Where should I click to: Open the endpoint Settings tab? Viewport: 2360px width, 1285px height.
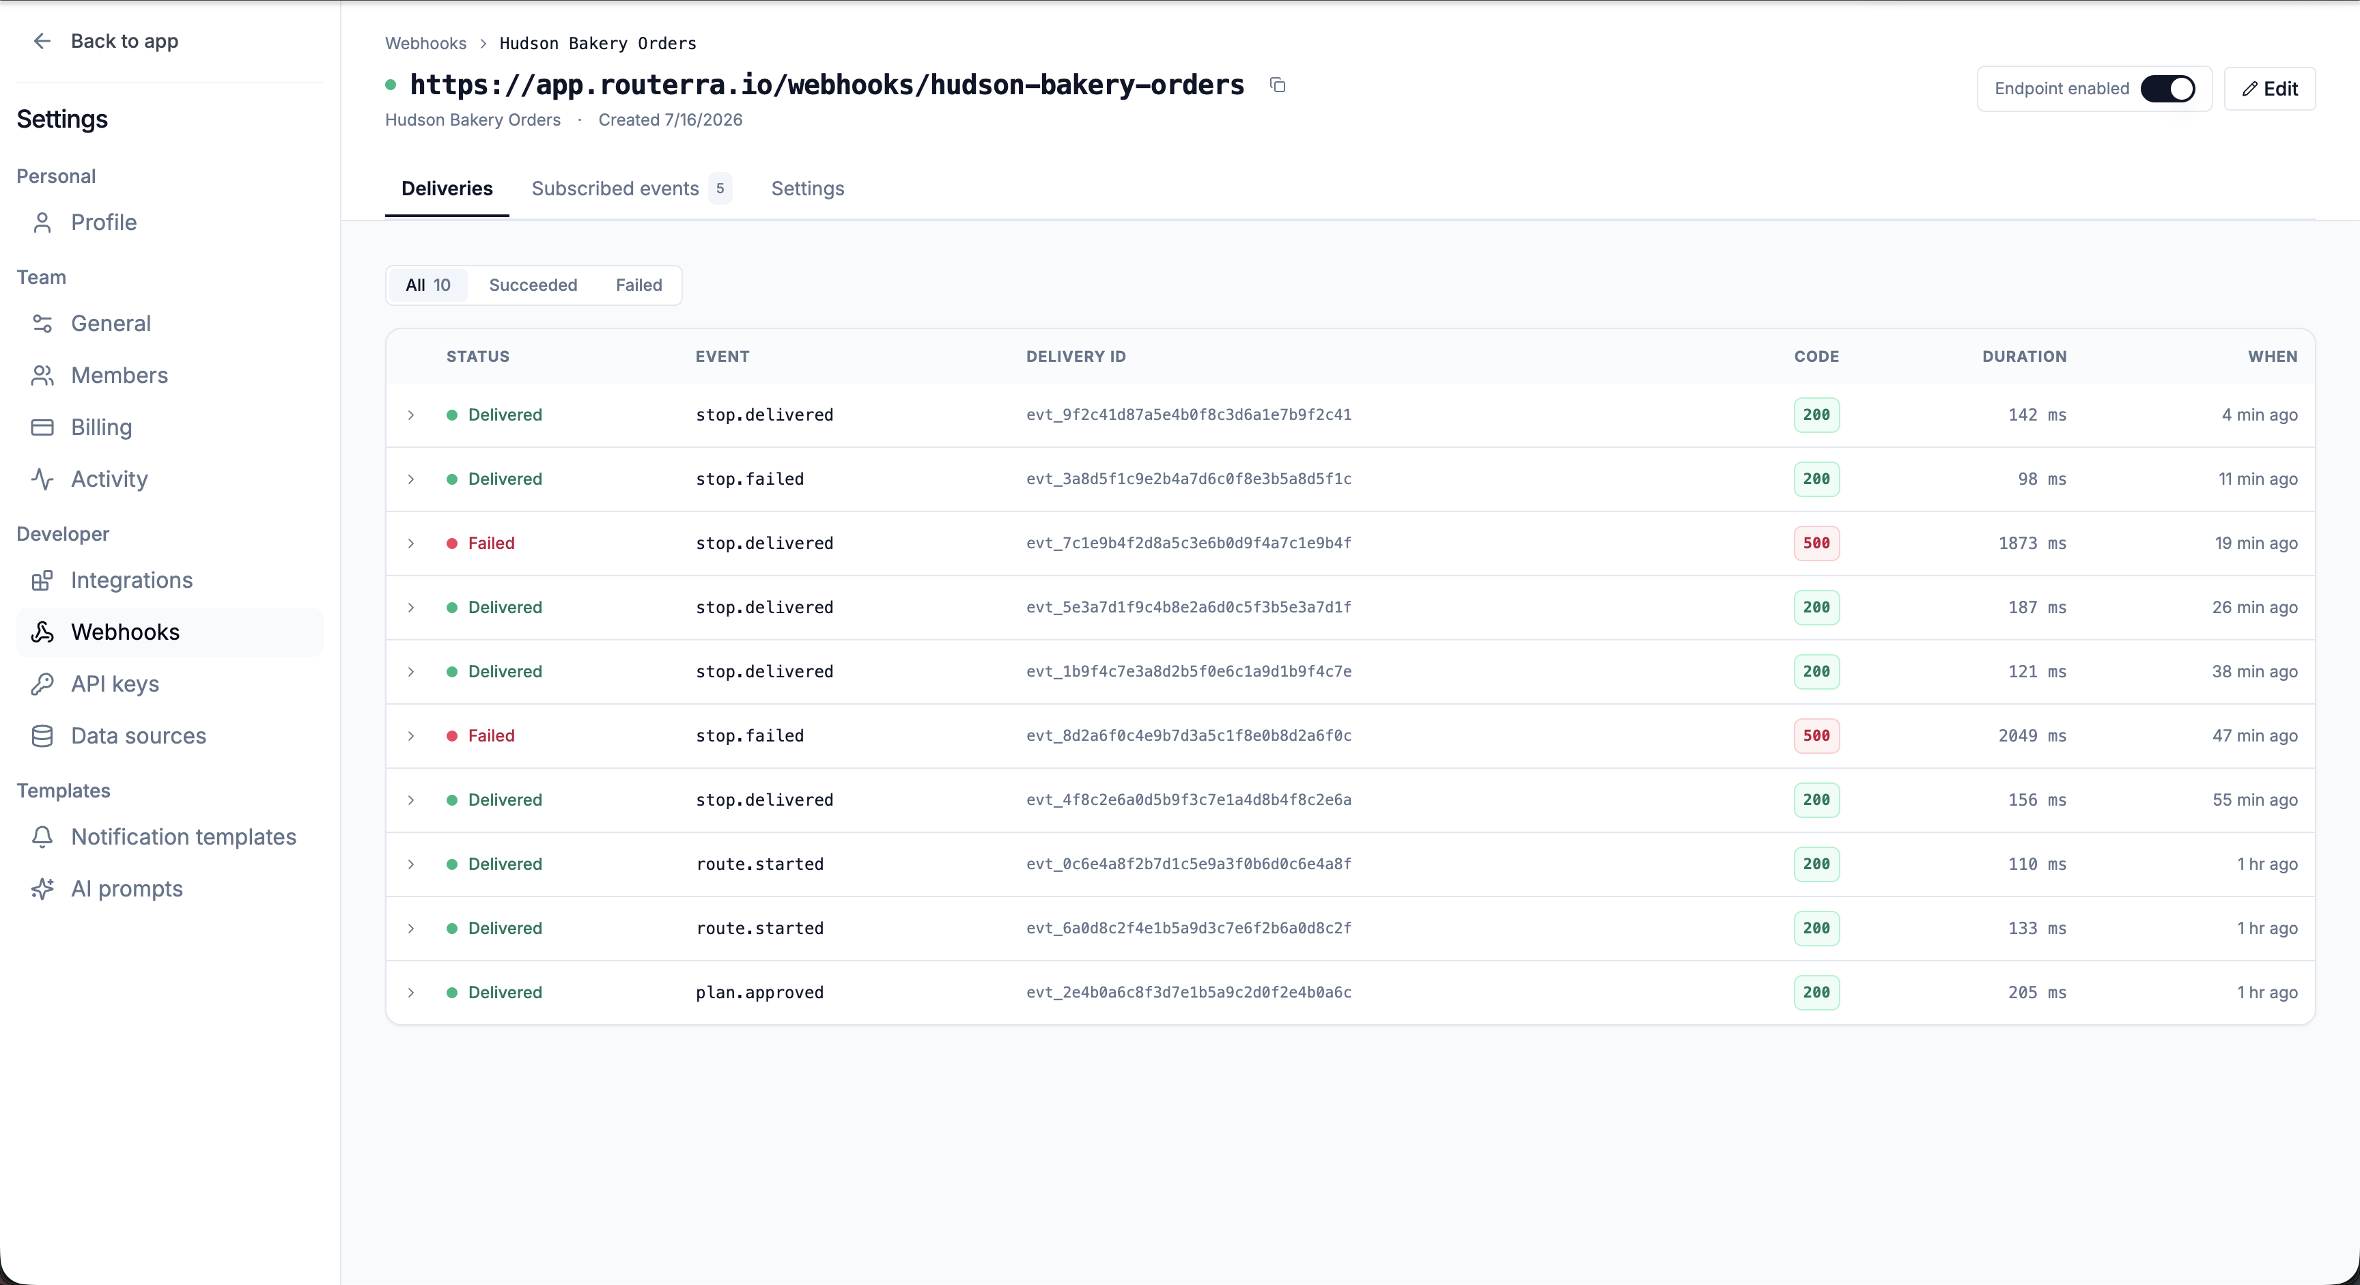coord(807,188)
